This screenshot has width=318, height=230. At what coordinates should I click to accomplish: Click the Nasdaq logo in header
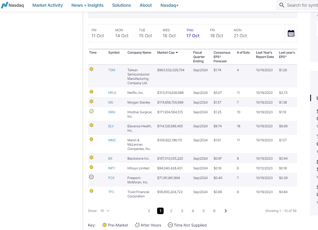click(x=12, y=5)
